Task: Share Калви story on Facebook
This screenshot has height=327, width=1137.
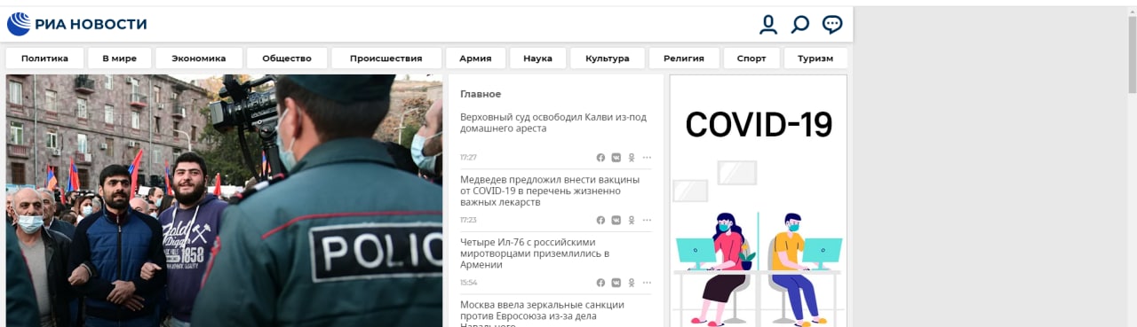Action: [600, 158]
